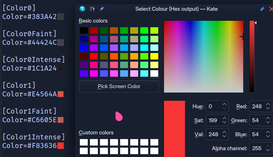273x157 pixels.
Task: Increase the Hue value with up arrow
Action: 224,104
